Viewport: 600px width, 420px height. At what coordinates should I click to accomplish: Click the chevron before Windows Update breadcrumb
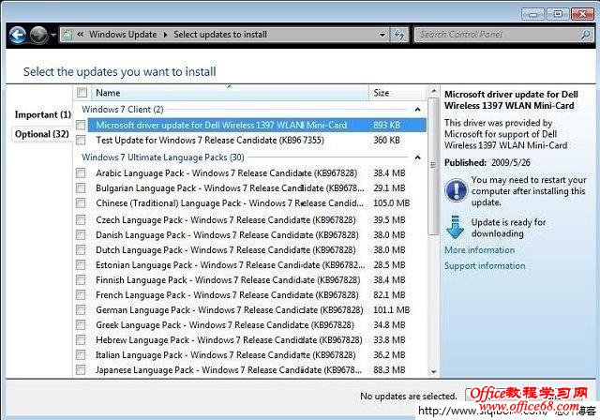tap(81, 35)
